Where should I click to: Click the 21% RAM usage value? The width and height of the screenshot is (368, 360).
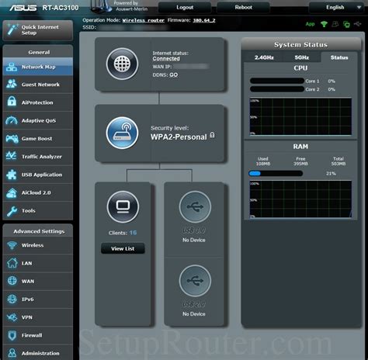point(331,173)
